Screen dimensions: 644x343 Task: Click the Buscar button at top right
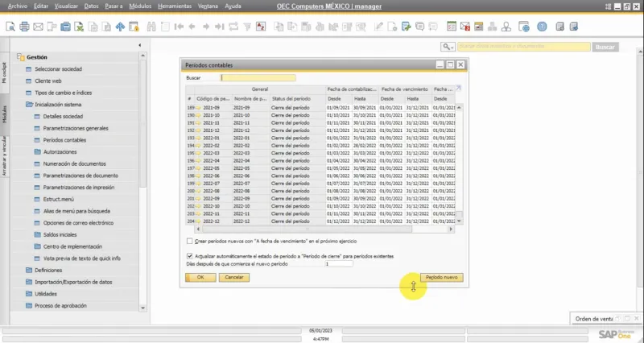(605, 47)
